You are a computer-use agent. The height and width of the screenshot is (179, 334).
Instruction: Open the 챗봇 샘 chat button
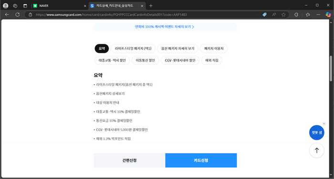pos(316,133)
